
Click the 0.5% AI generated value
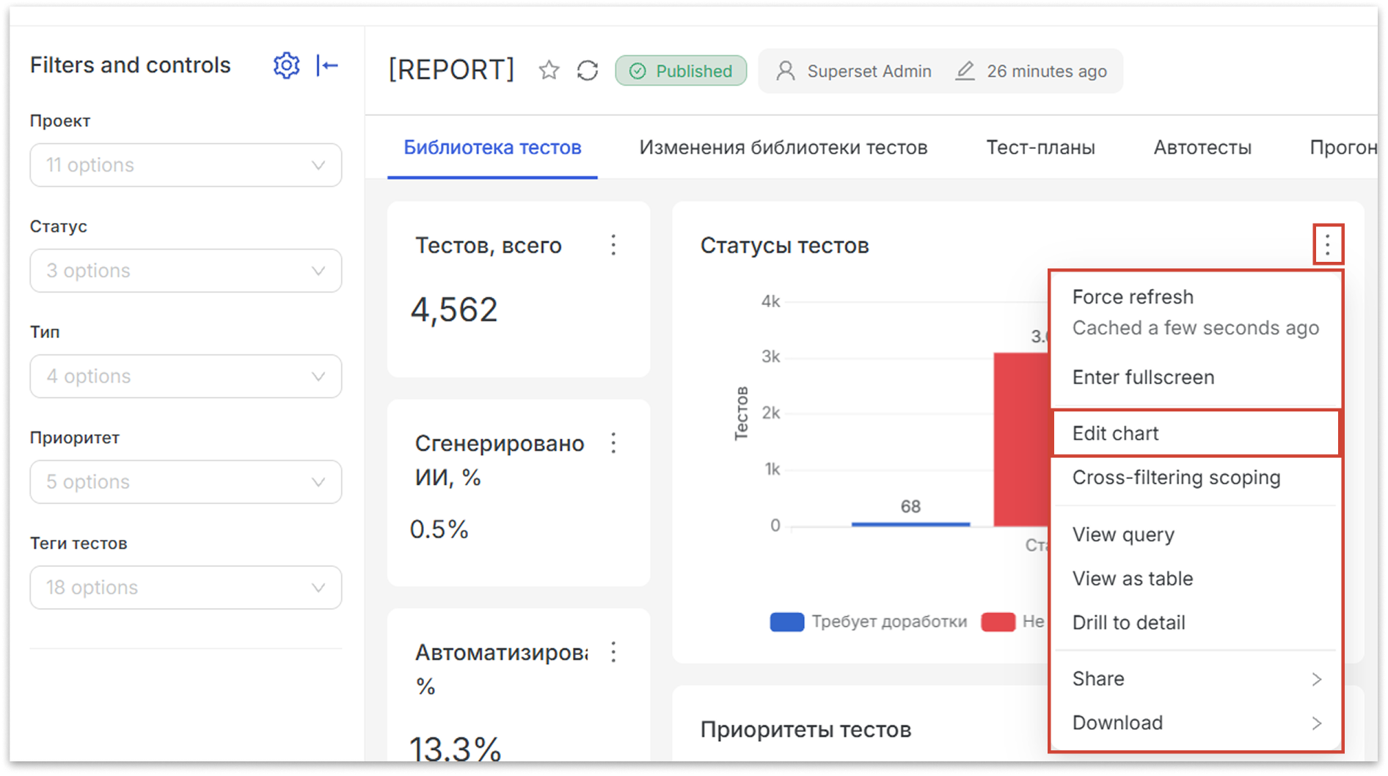439,529
